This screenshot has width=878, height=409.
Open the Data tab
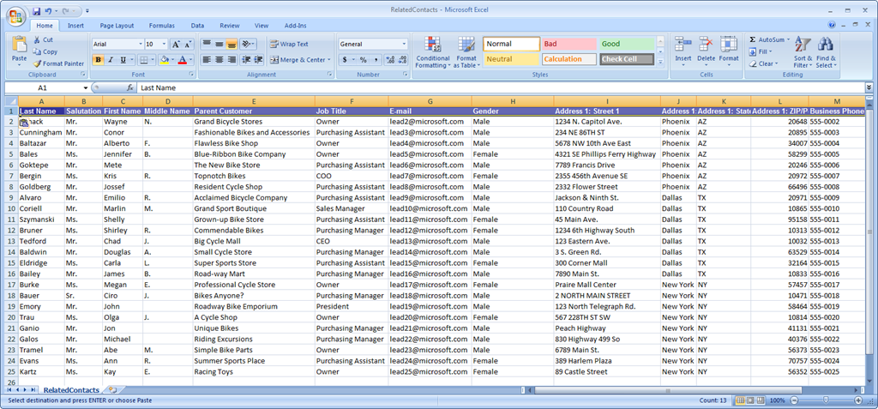(x=197, y=26)
